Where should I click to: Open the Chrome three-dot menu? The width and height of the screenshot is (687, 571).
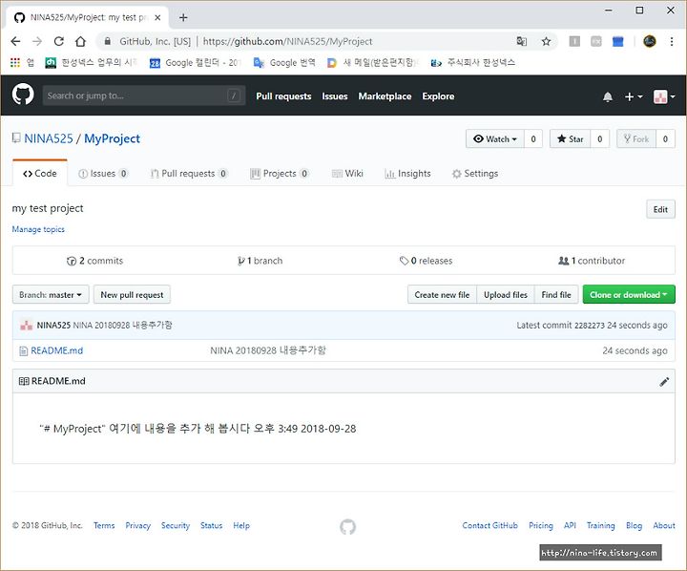pos(671,41)
